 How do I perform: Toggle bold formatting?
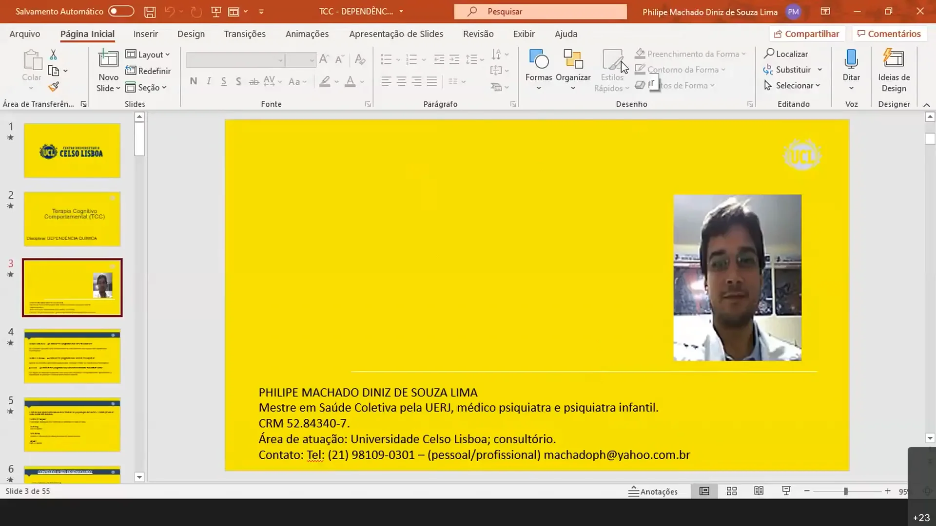(x=193, y=81)
